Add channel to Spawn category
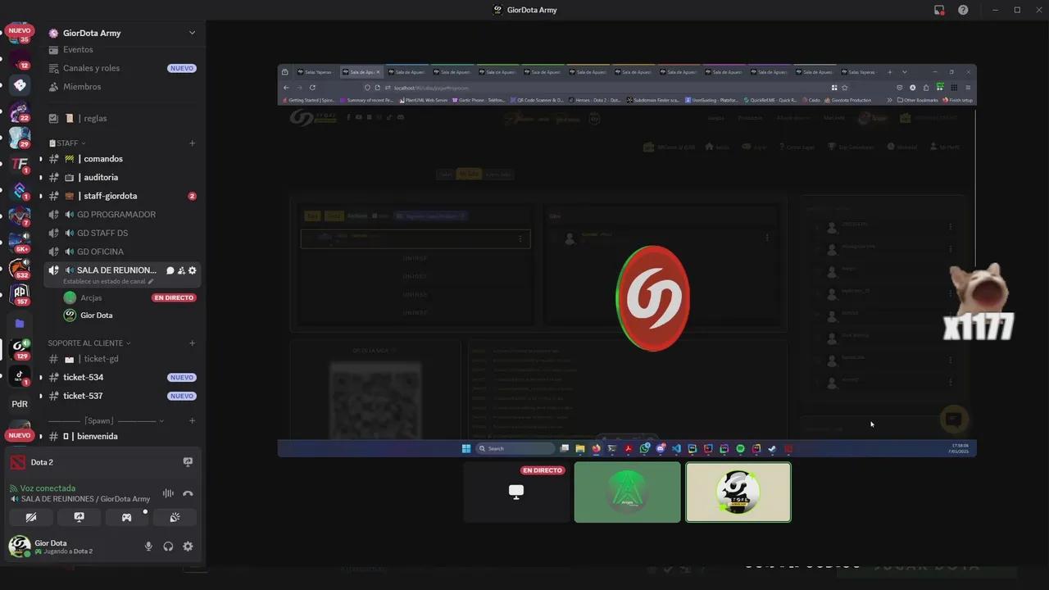This screenshot has width=1049, height=590. point(193,421)
